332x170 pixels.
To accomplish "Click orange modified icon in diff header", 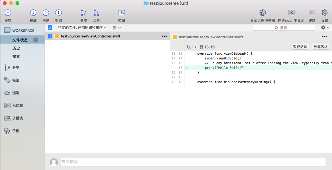I will (x=175, y=37).
